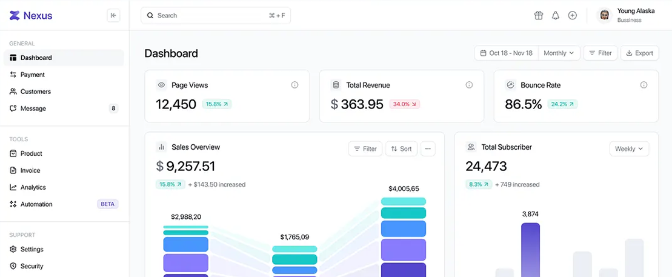Collapse the sidebar with the arrow icon
The width and height of the screenshot is (672, 277).
click(x=113, y=16)
